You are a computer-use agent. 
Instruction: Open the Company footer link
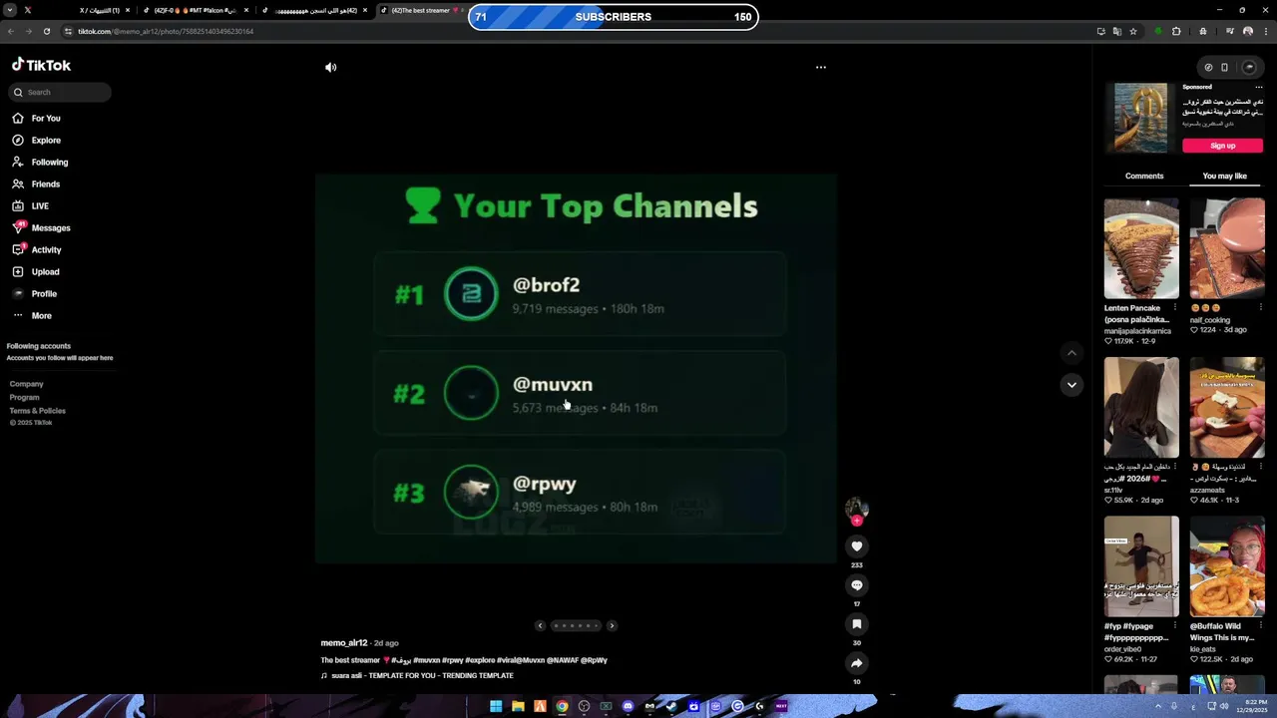tap(27, 384)
